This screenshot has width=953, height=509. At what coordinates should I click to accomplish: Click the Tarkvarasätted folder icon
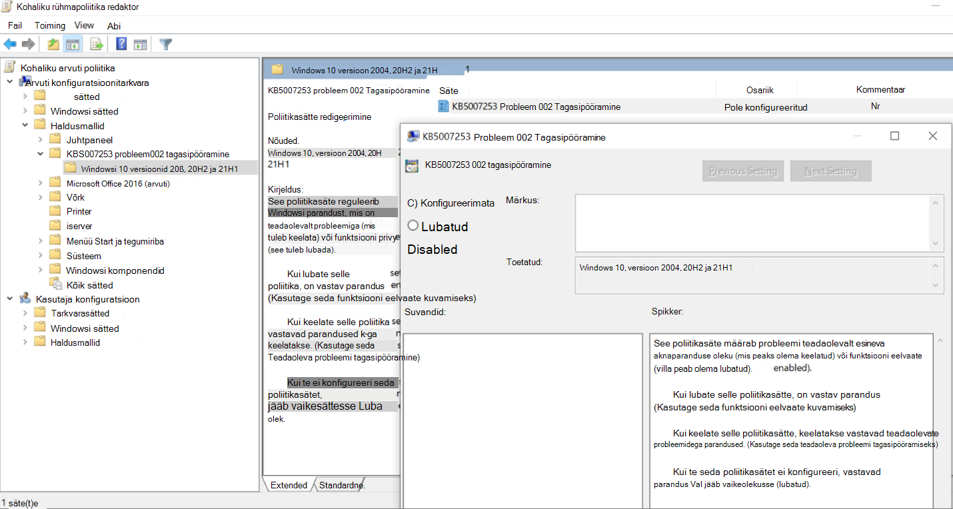click(x=39, y=312)
